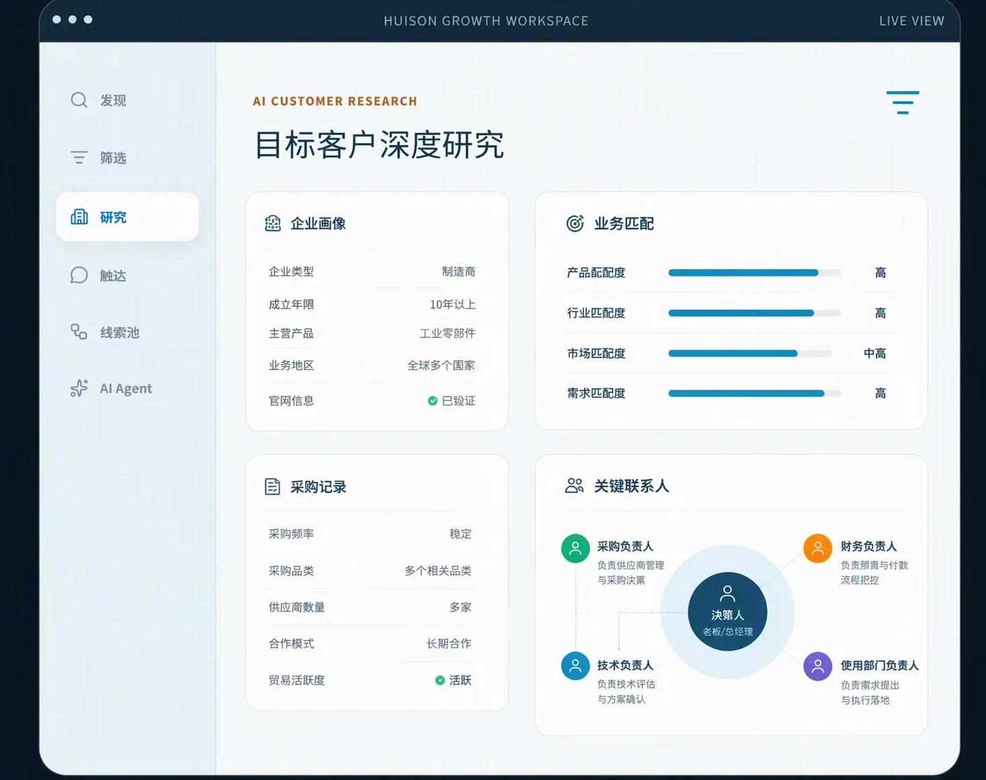Click the 稳定 value in 采购频率 row
Image resolution: width=986 pixels, height=780 pixels.
461,533
